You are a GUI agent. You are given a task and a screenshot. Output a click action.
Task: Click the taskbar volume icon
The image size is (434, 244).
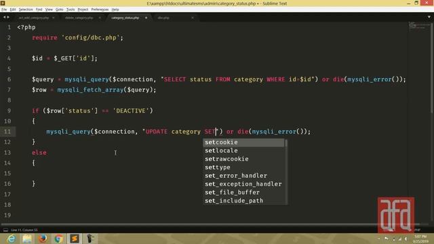tap(406, 239)
